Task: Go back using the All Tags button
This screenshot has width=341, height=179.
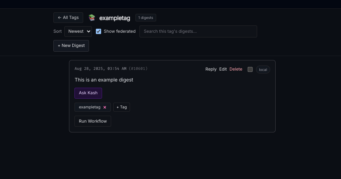Action: click(x=68, y=17)
